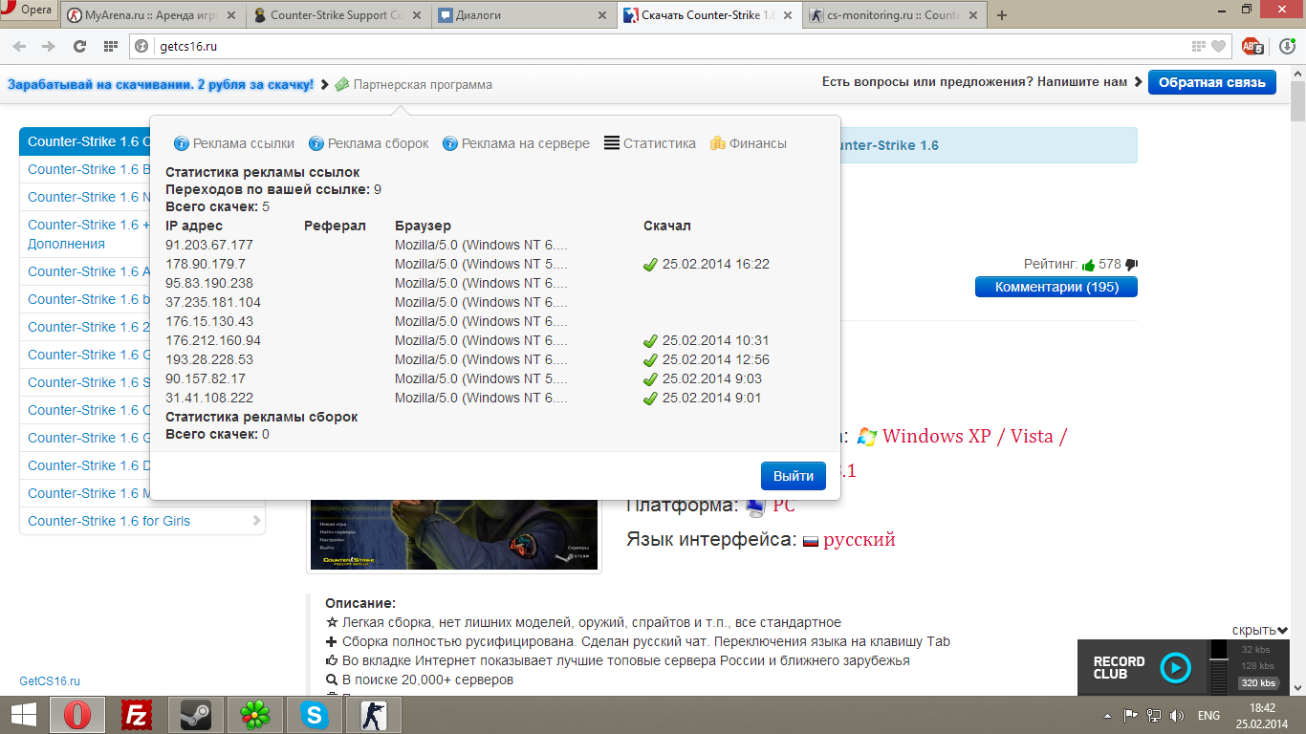The width and height of the screenshot is (1306, 734).
Task: Click the green thumbs-up rating icon
Action: pyautogui.click(x=1088, y=265)
